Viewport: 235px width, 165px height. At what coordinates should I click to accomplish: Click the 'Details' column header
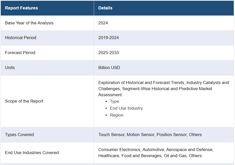tap(105, 8)
